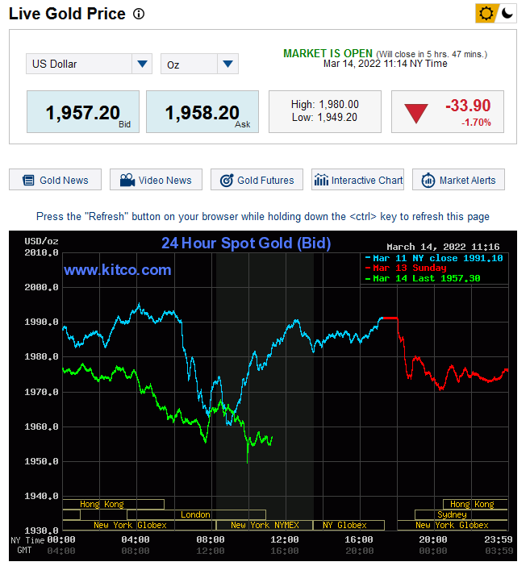Click the Mar 14 Last 1957.30 legend entry
The width and height of the screenshot is (530, 566).
(x=423, y=279)
